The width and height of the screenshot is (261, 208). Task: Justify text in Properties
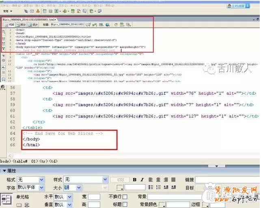click(173, 180)
